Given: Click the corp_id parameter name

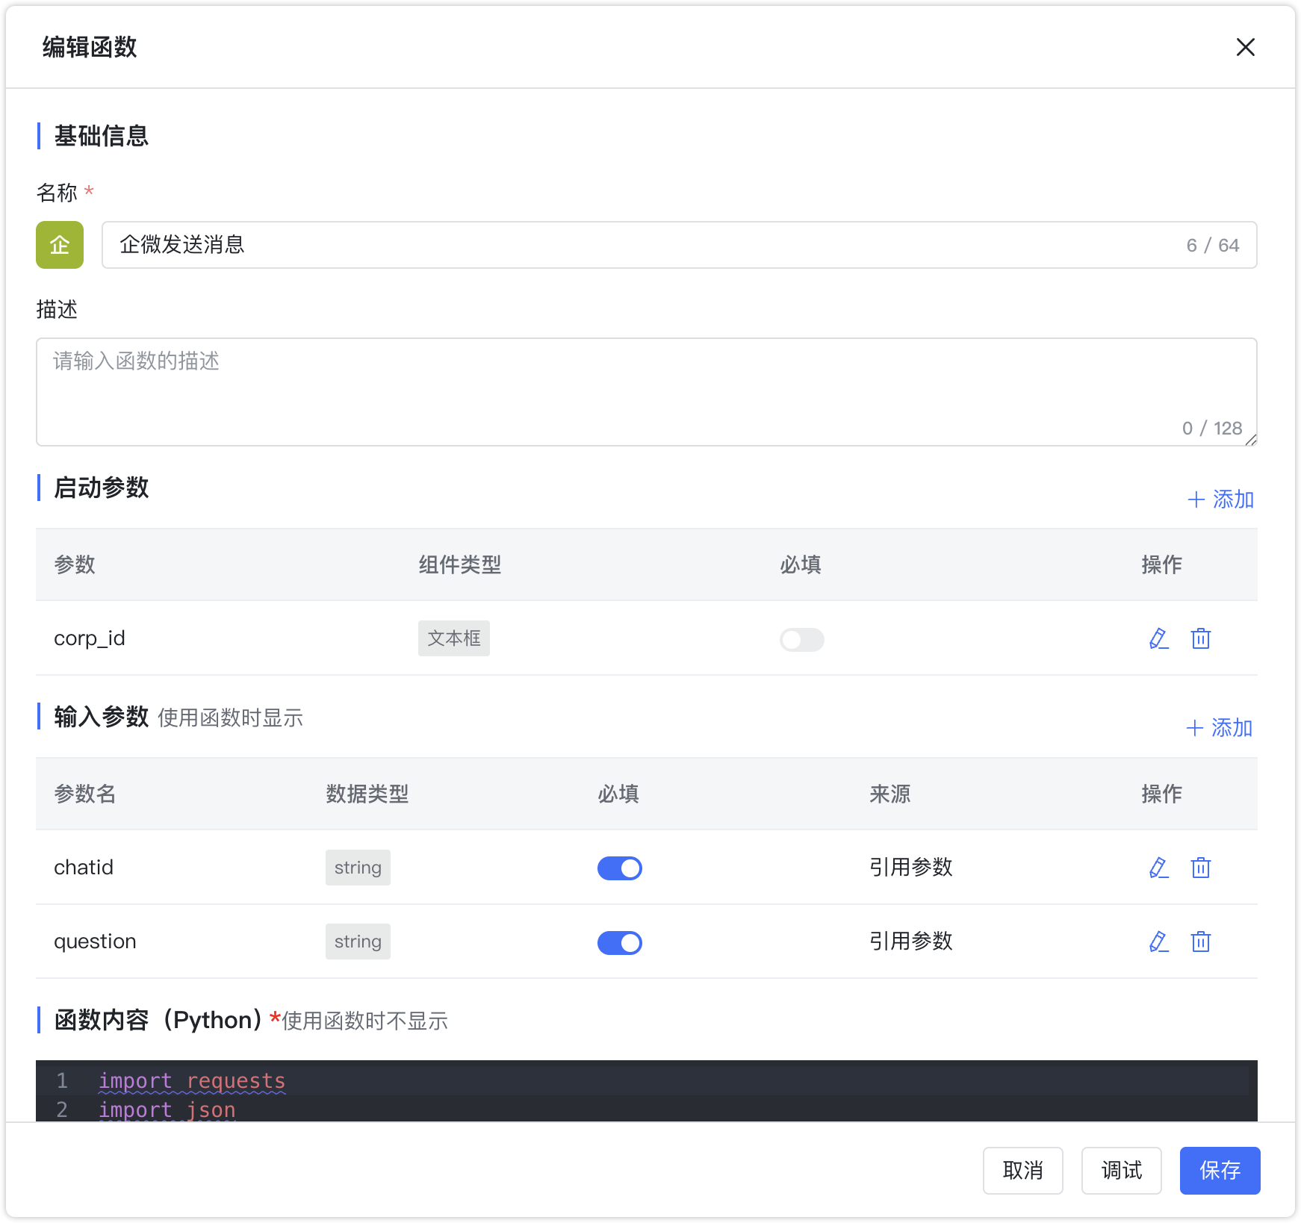Looking at the screenshot, I should point(90,638).
